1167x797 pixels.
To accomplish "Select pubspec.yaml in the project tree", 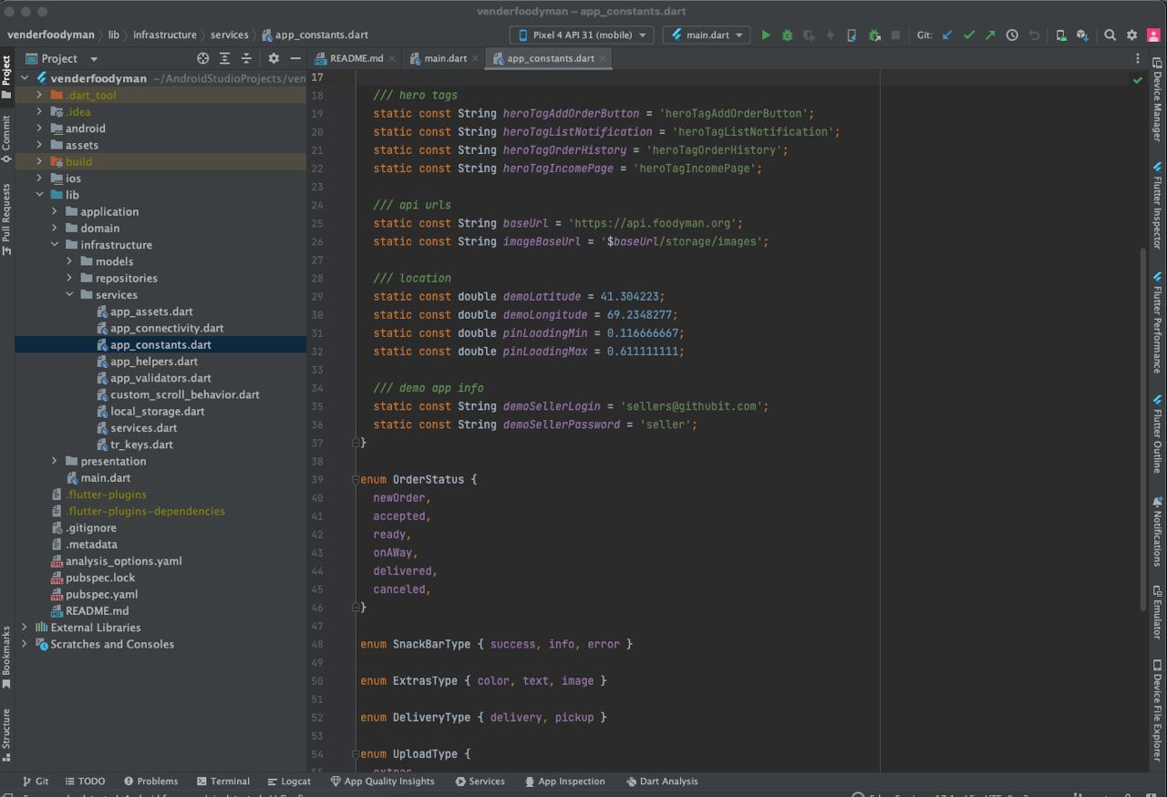I will [x=101, y=594].
